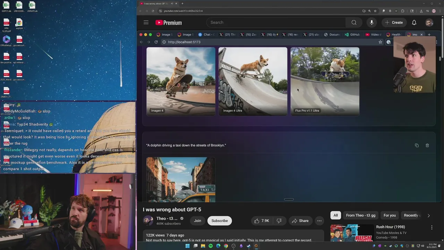
Task: Click the youtube.com address bar URL
Action: tap(183, 11)
